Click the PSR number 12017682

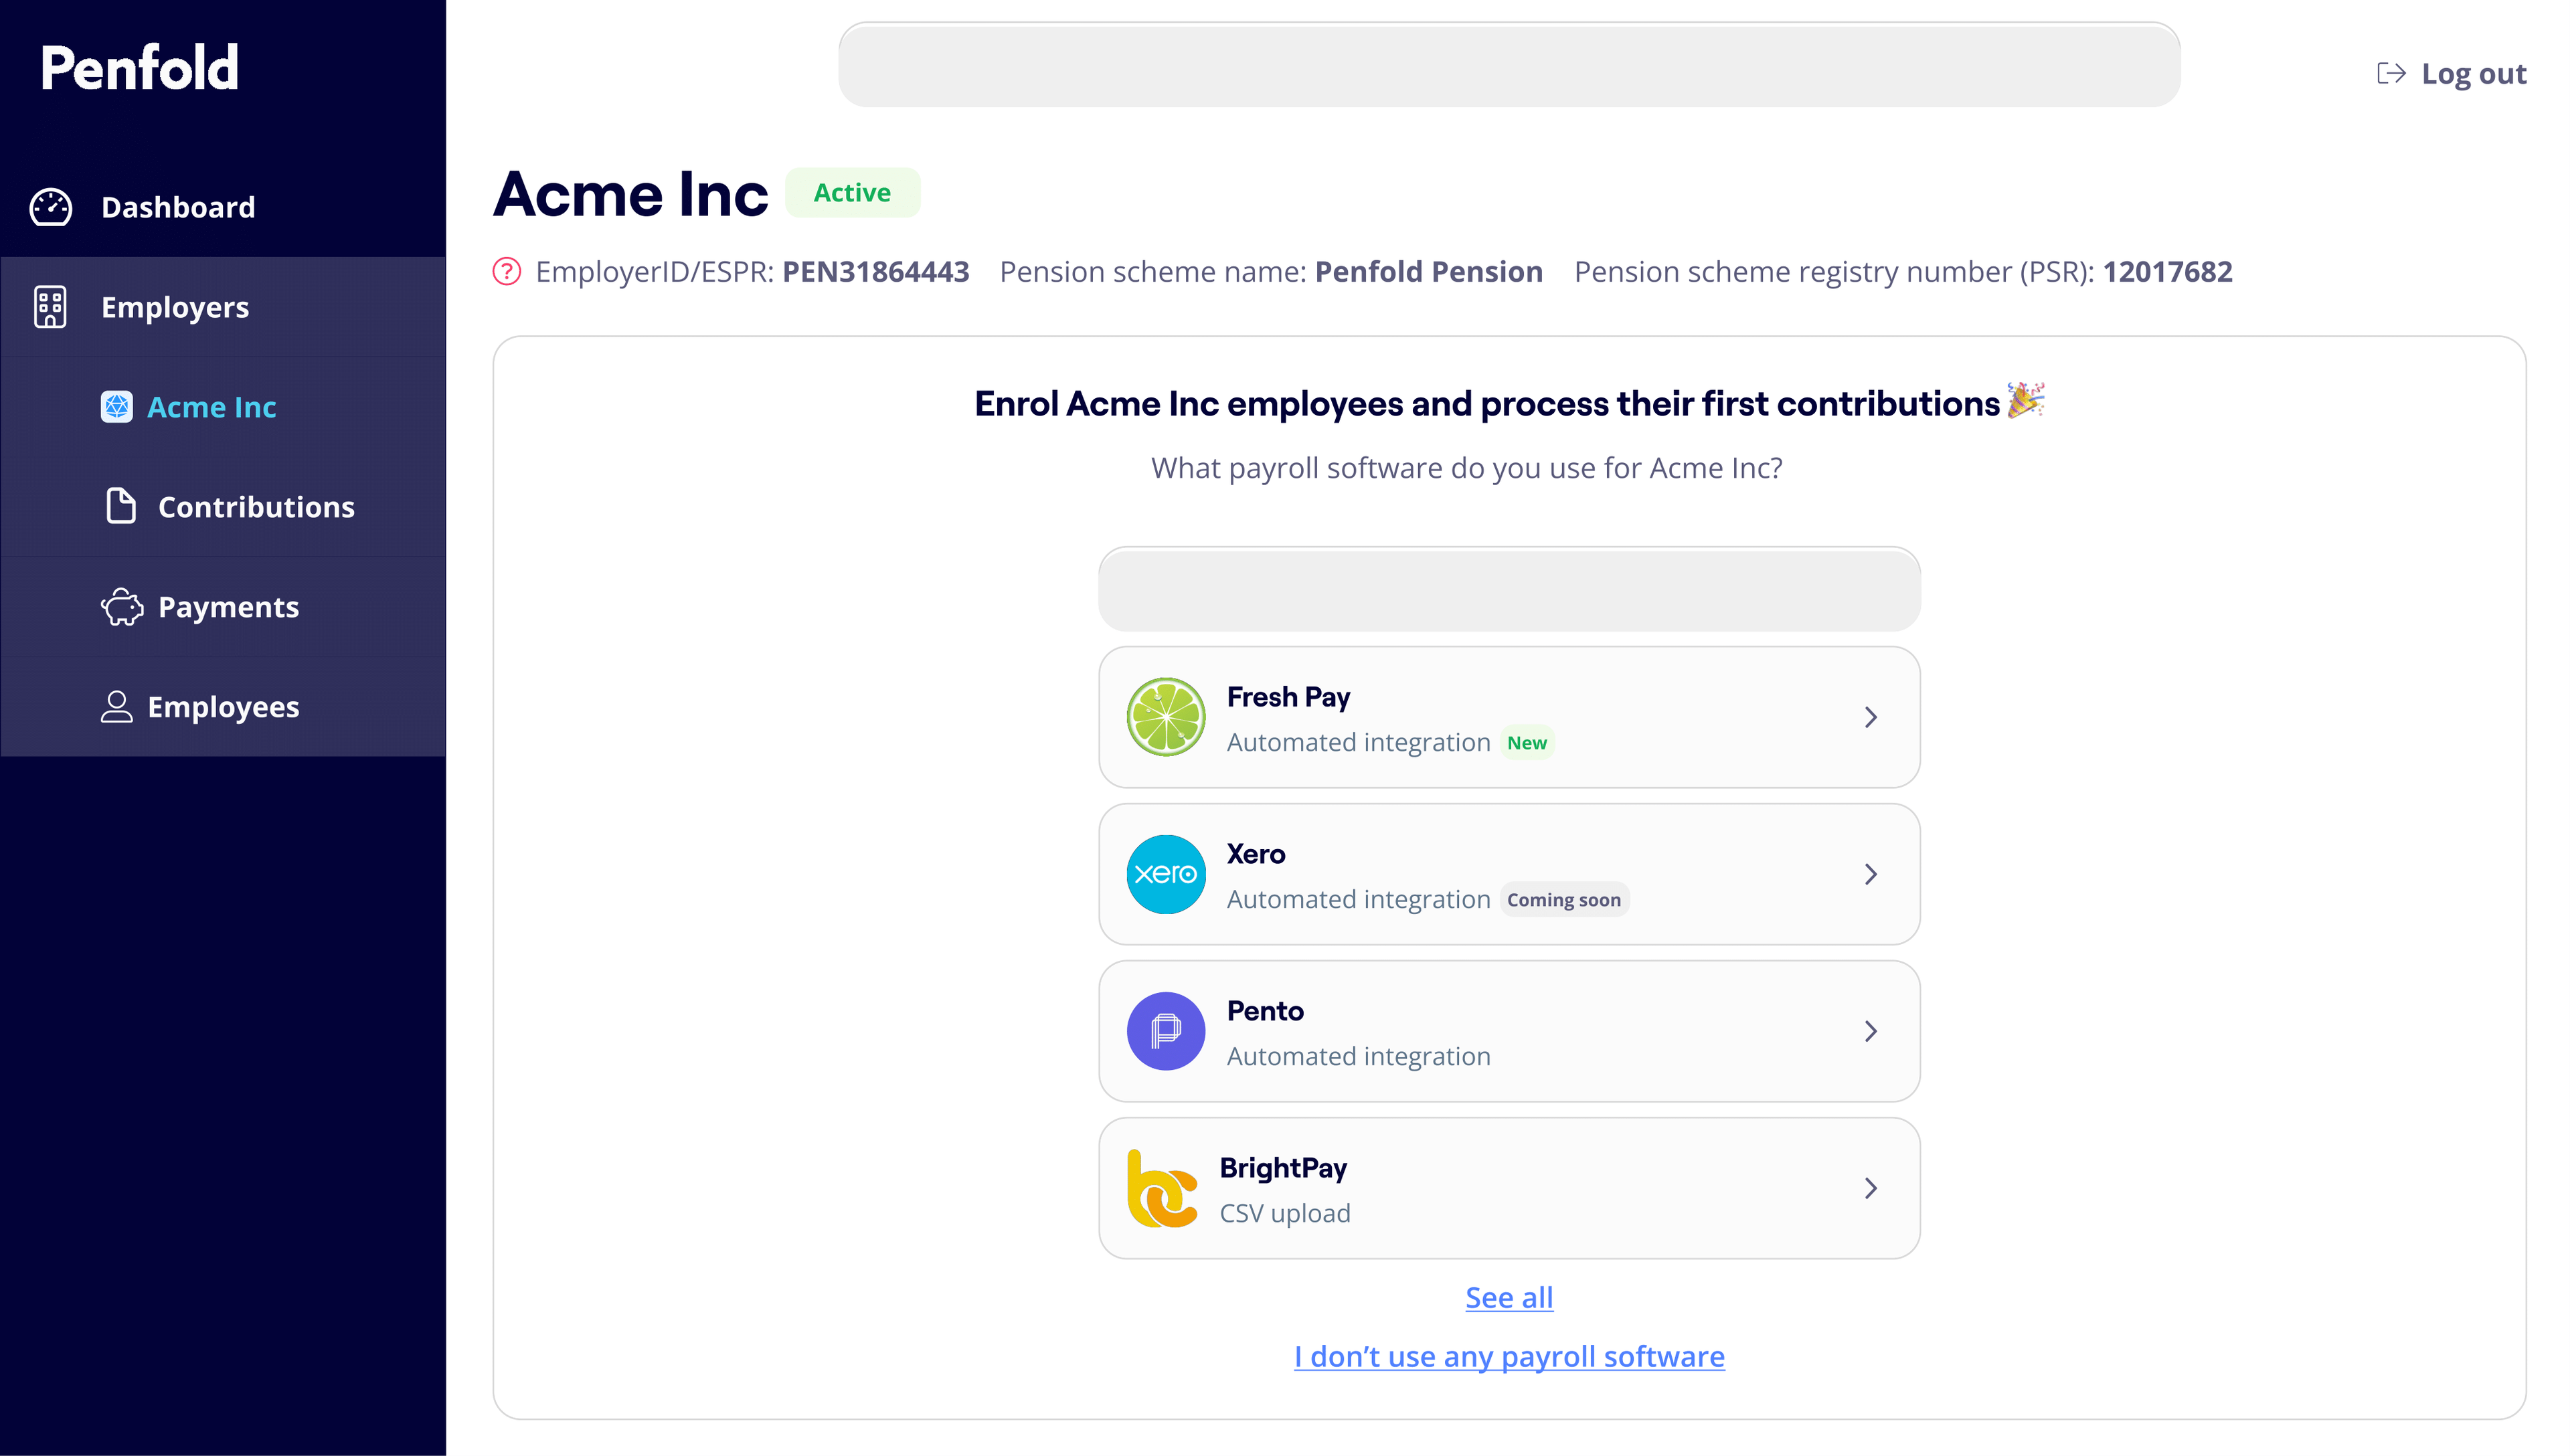click(2167, 272)
